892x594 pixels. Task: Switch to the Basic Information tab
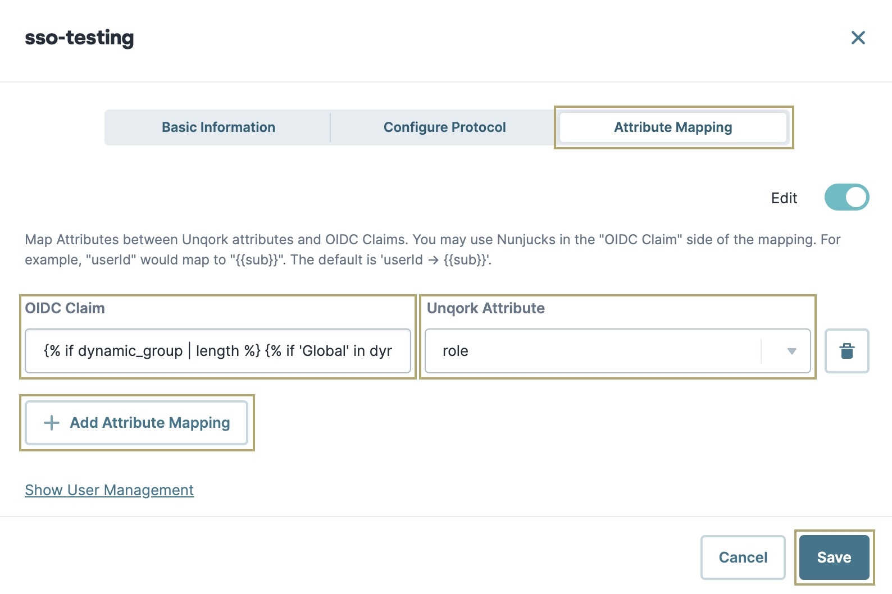tap(219, 127)
